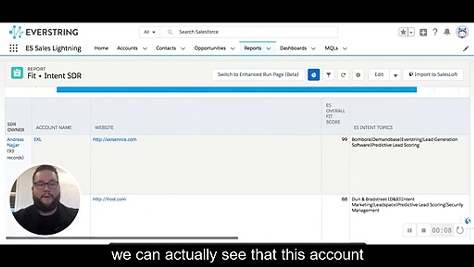Click the presenter webcam bubble
This screenshot has height=267, width=474.
(45, 199)
